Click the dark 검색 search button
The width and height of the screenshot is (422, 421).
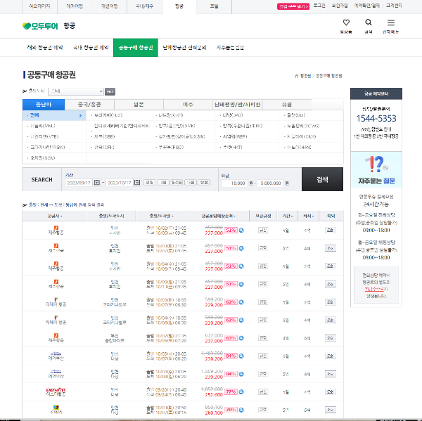pyautogui.click(x=322, y=179)
